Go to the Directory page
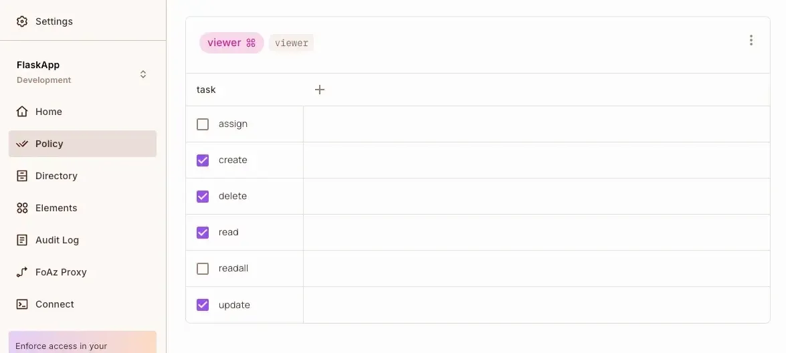The image size is (786, 353). coord(56,176)
